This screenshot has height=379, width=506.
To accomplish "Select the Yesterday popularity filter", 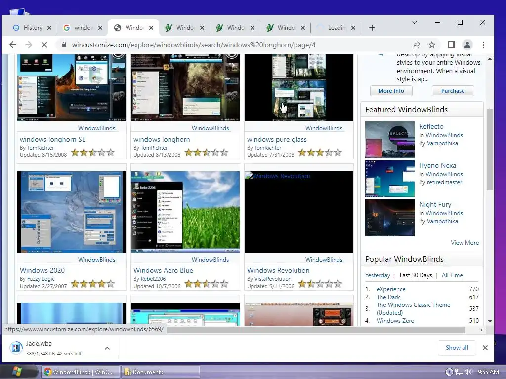I will pyautogui.click(x=378, y=275).
